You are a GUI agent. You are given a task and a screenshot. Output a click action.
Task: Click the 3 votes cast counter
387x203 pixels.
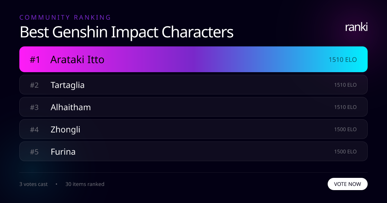tap(34, 184)
